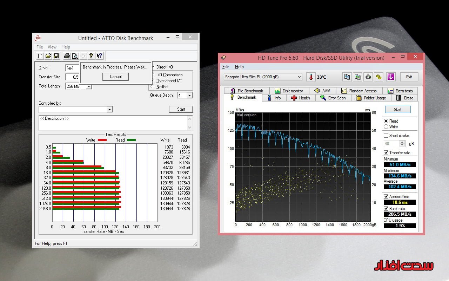Image resolution: width=449 pixels, height=281 pixels.
Task: Open the View menu in ATTO
Action: click(52, 47)
